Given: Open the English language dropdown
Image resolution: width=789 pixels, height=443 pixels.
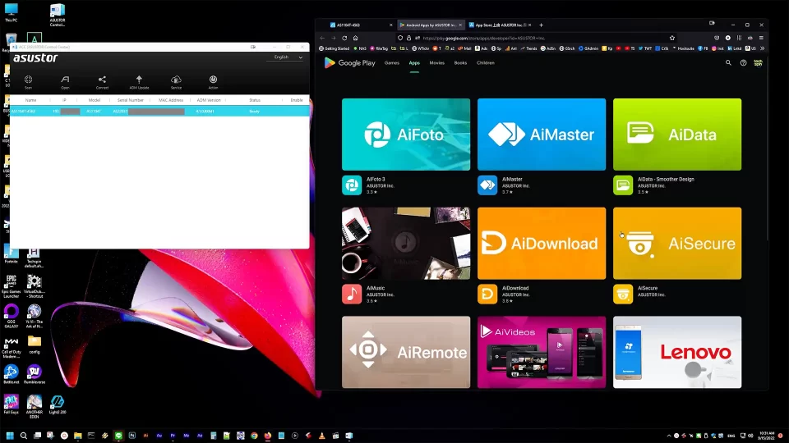Looking at the screenshot, I should tap(288, 57).
